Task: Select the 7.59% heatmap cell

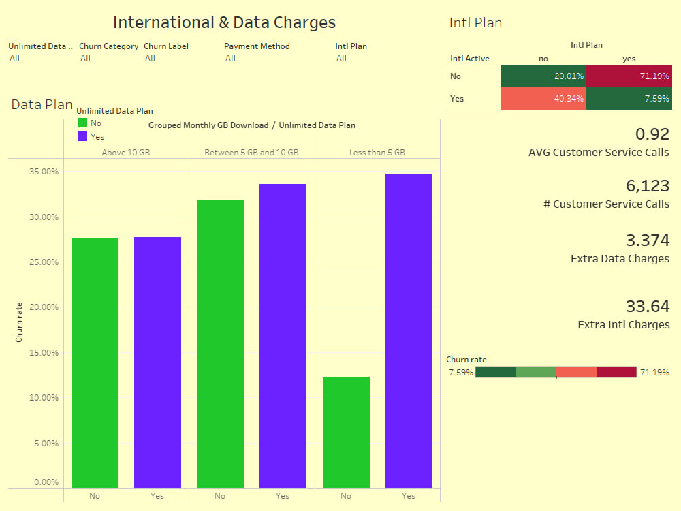Action: click(x=629, y=98)
